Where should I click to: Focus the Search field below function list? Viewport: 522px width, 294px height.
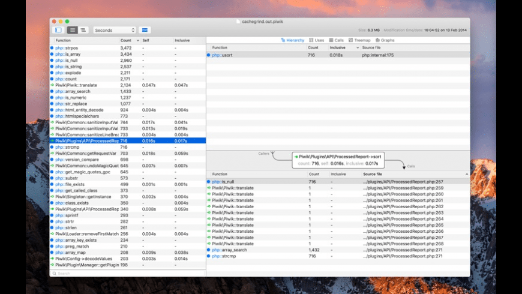point(128,274)
